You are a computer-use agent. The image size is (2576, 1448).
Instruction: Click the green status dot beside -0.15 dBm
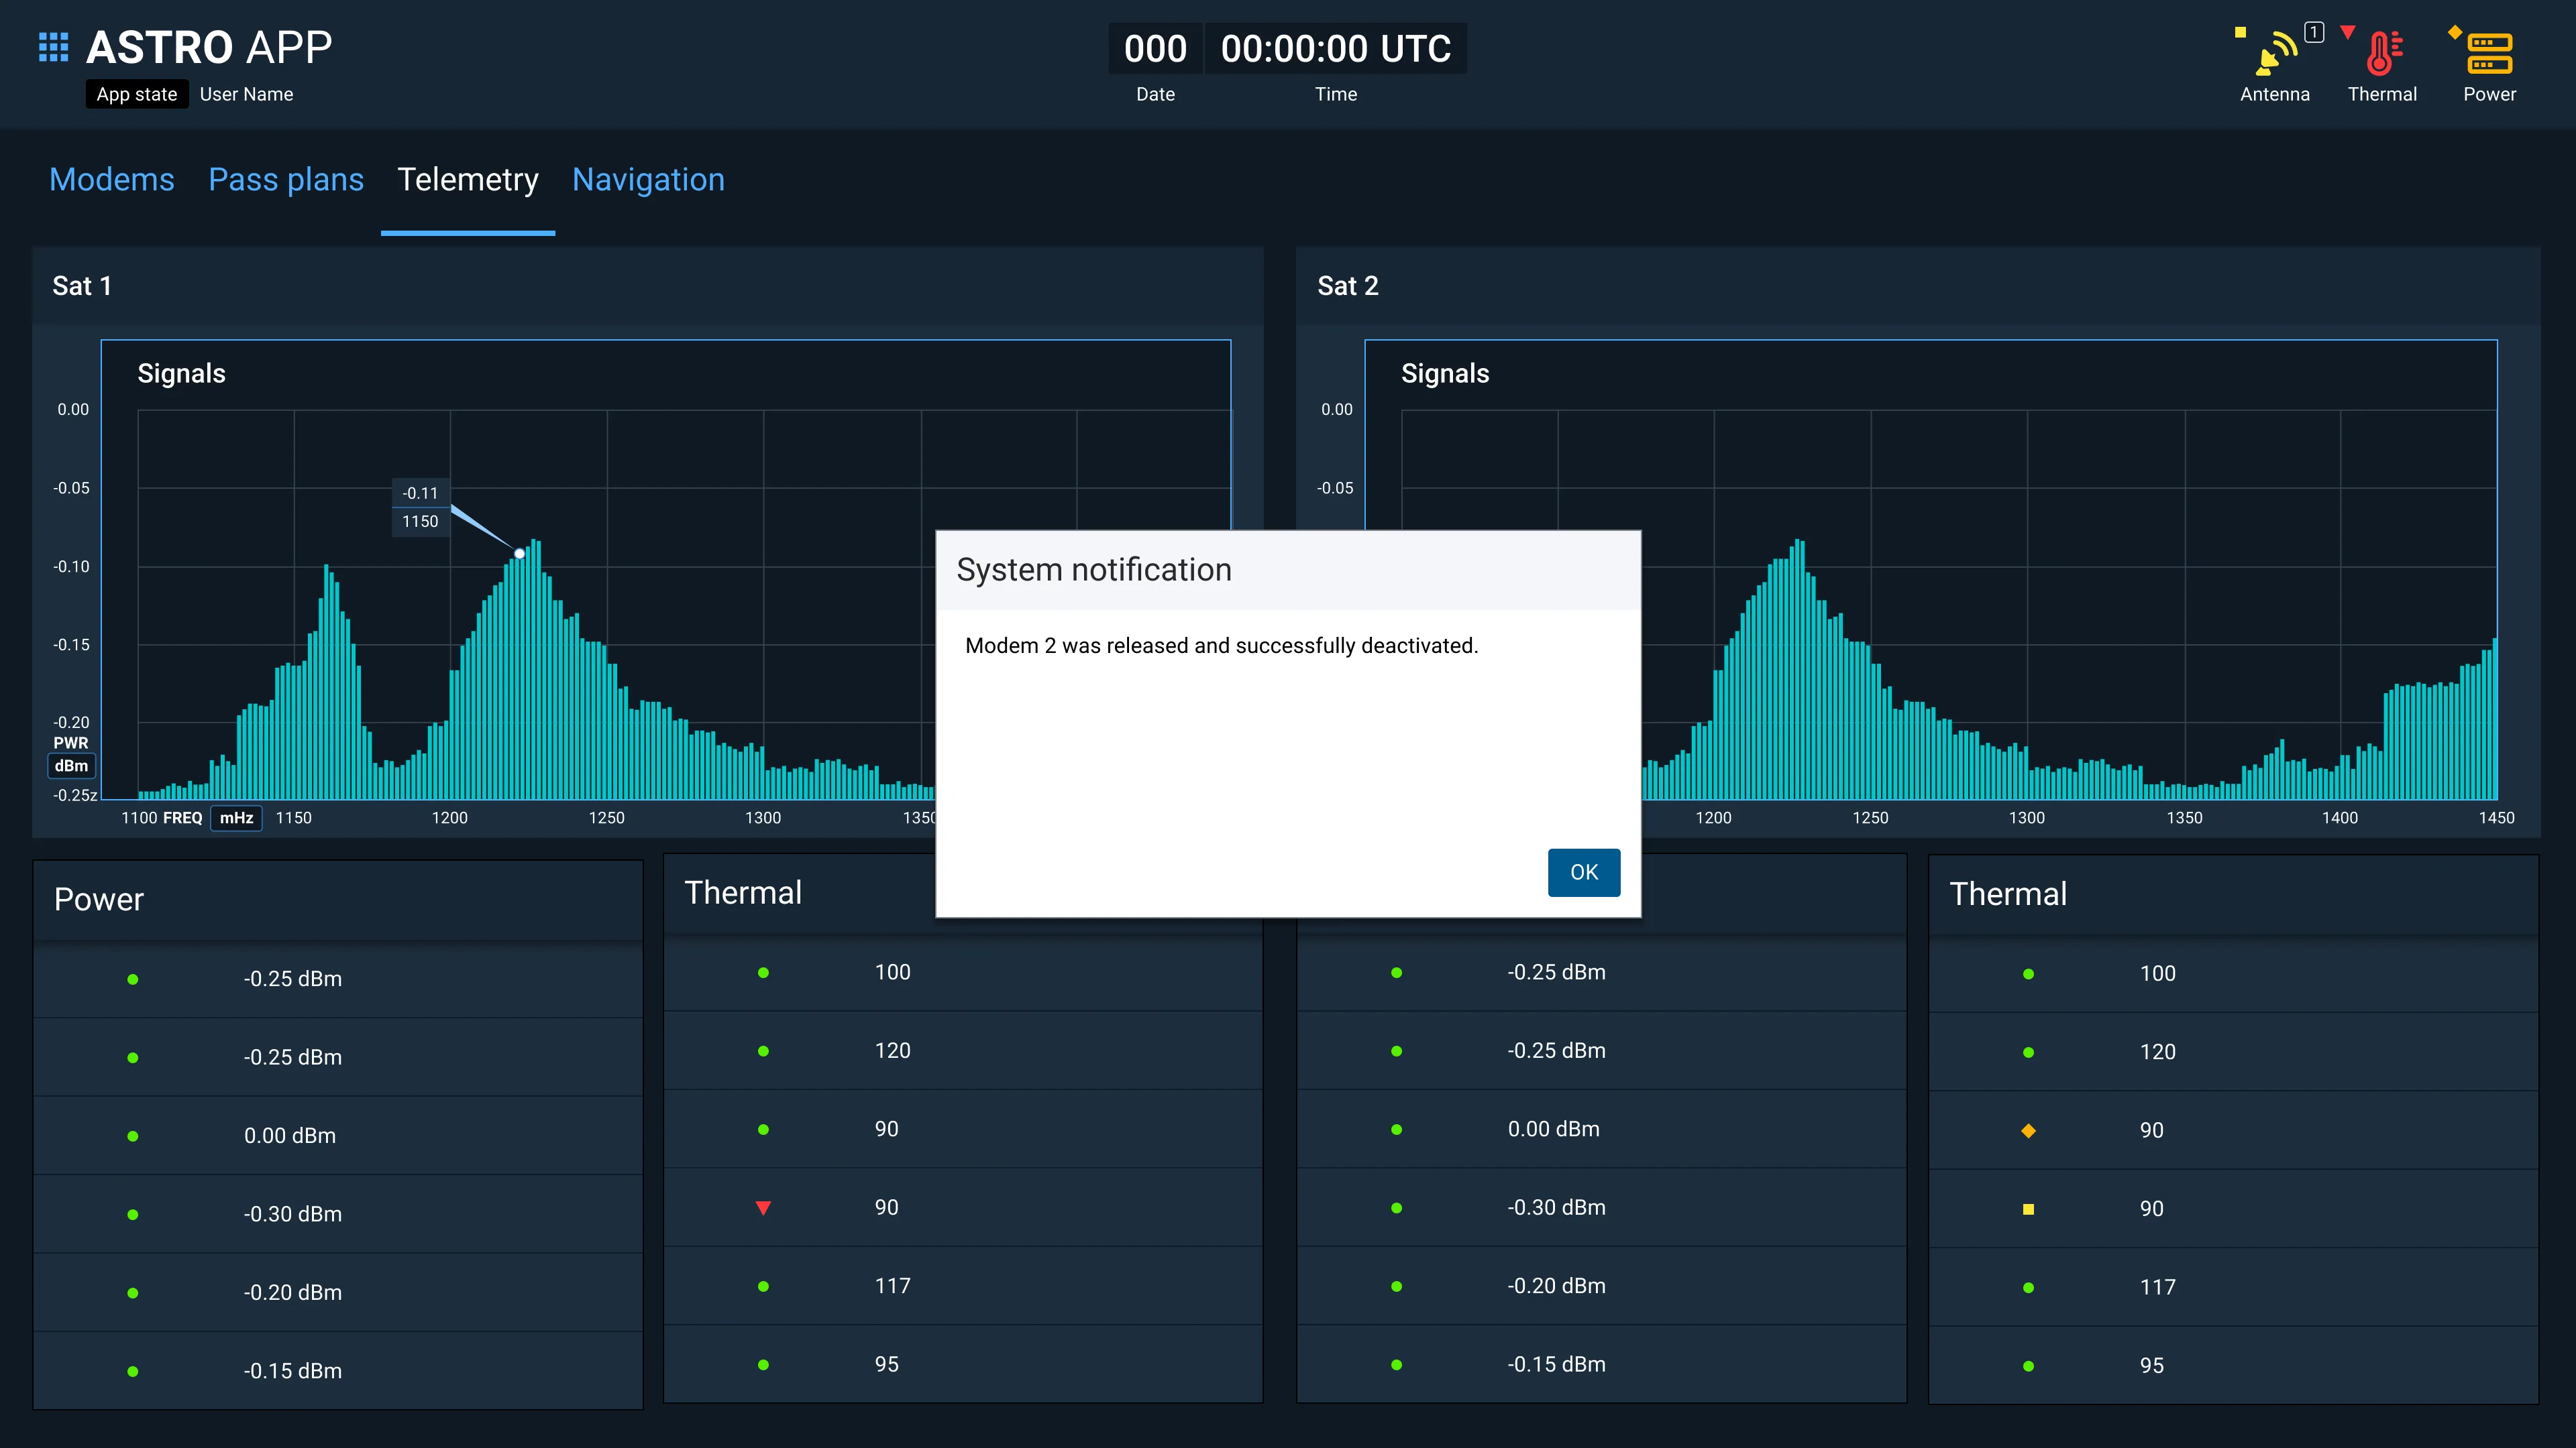pyautogui.click(x=133, y=1371)
